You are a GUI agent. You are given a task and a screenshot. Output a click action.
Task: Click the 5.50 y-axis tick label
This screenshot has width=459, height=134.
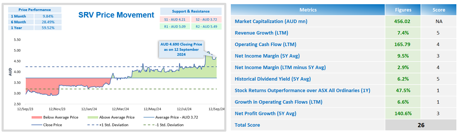coord(17,40)
